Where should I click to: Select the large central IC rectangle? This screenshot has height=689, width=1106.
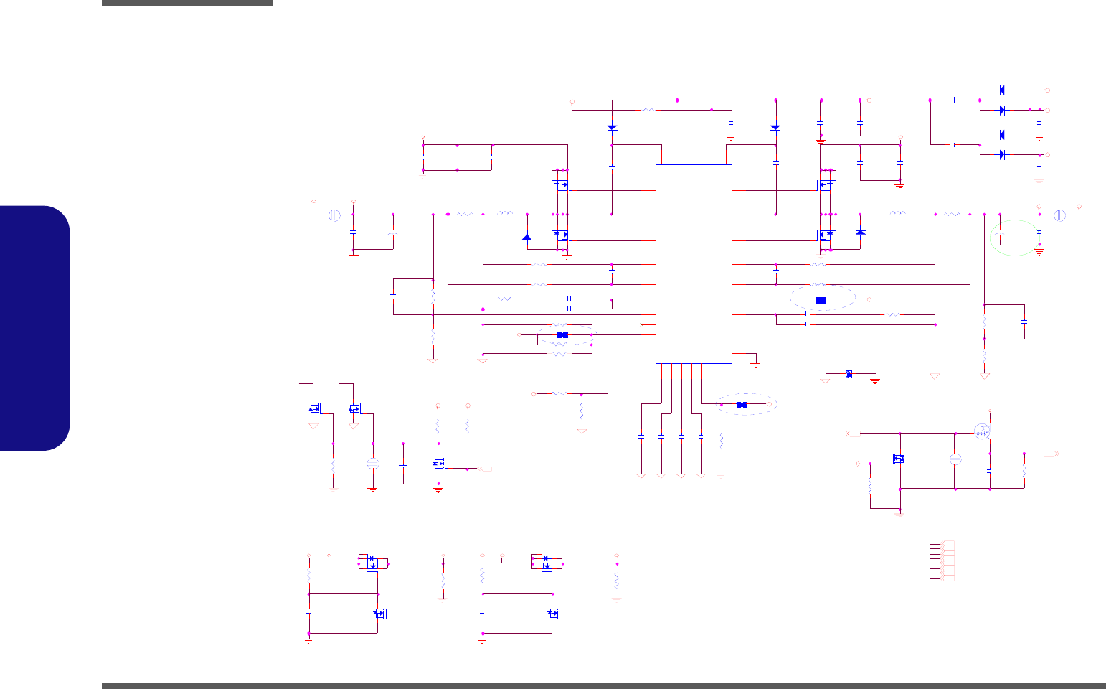[694, 264]
